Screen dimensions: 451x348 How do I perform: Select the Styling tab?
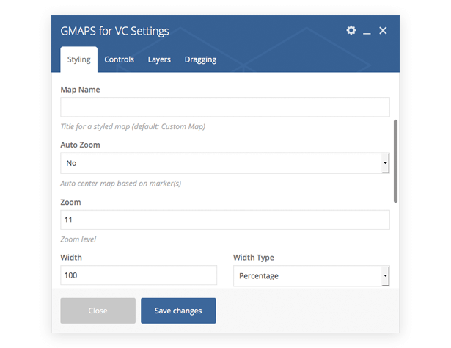click(78, 59)
